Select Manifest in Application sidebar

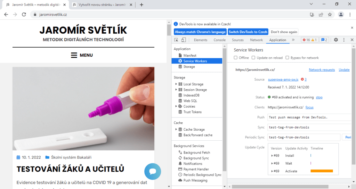click(190, 55)
